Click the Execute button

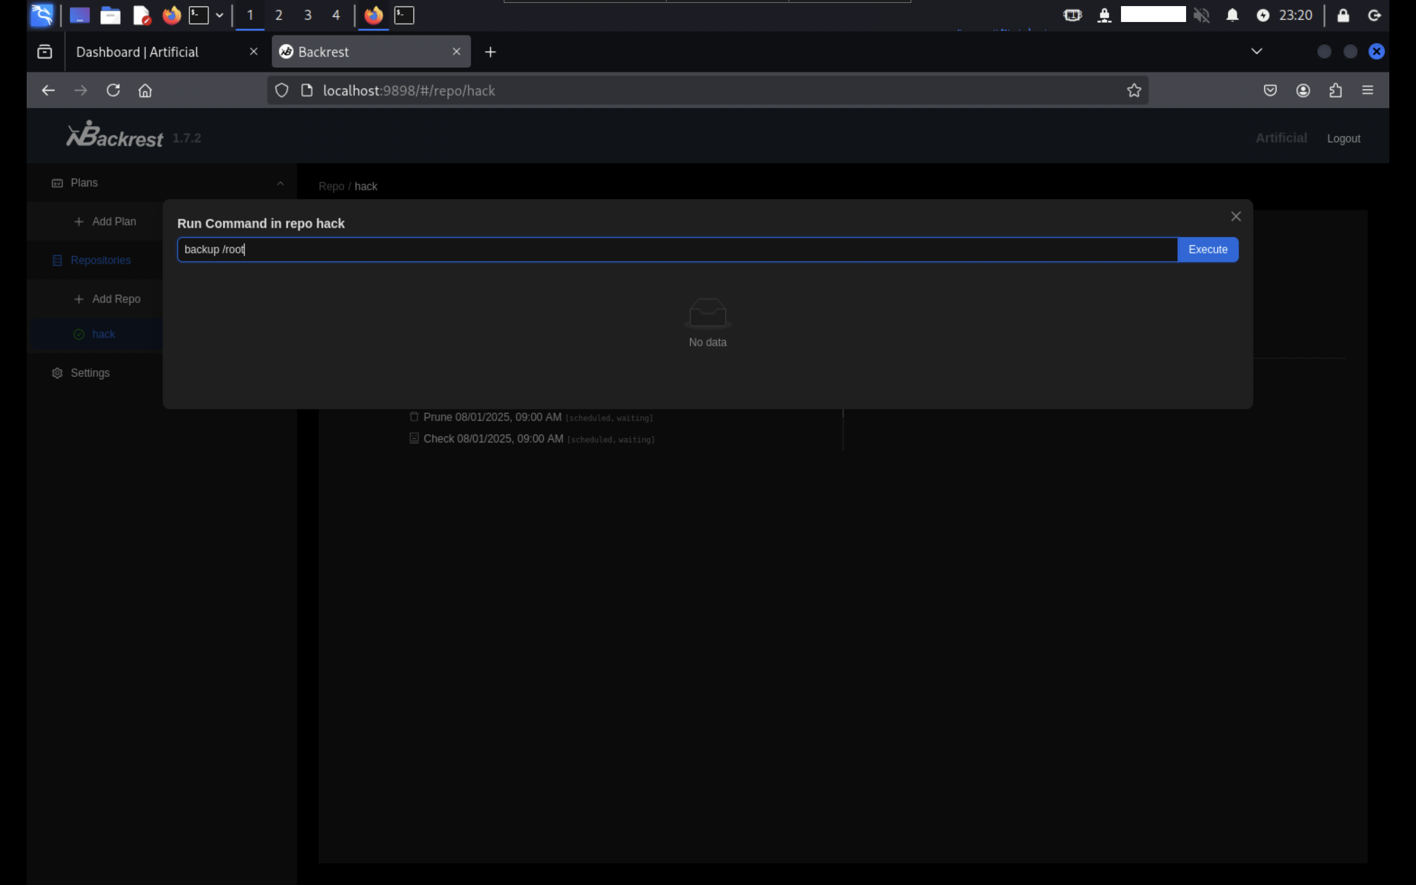point(1207,249)
